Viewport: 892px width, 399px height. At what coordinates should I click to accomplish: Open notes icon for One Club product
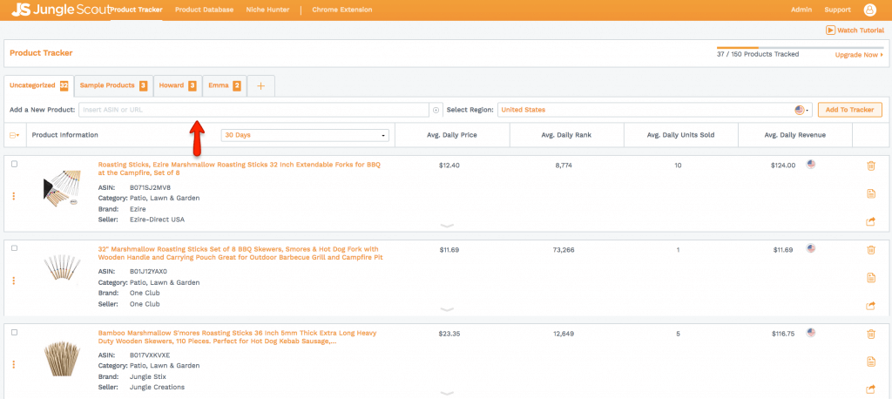(x=870, y=278)
